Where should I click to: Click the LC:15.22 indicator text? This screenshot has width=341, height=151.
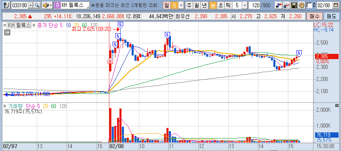point(324,25)
